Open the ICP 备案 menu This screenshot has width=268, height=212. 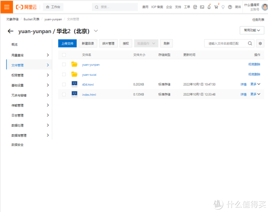click(x=157, y=7)
